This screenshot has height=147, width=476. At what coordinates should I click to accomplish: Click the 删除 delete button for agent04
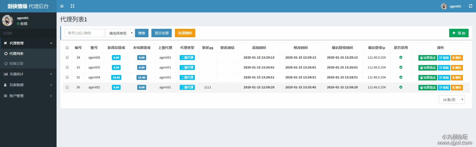457,78
